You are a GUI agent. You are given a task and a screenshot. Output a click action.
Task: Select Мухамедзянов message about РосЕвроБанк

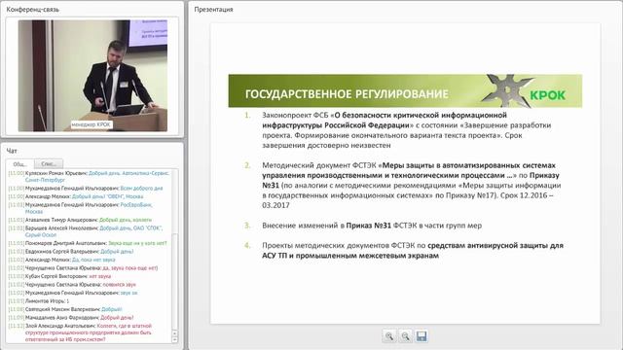click(81, 208)
